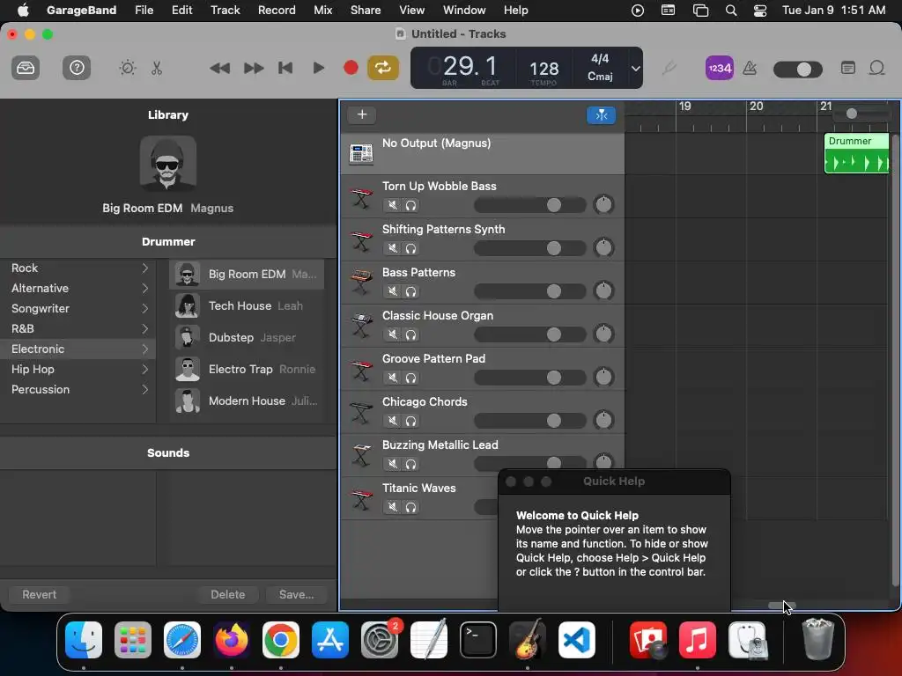Click the Cmaj key signature
Viewport: 902px width, 676px height.
[x=600, y=77]
